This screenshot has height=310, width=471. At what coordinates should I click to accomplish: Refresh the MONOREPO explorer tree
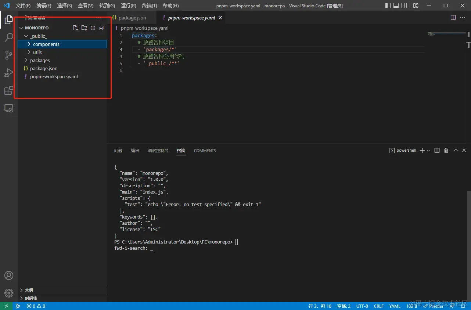[93, 28]
